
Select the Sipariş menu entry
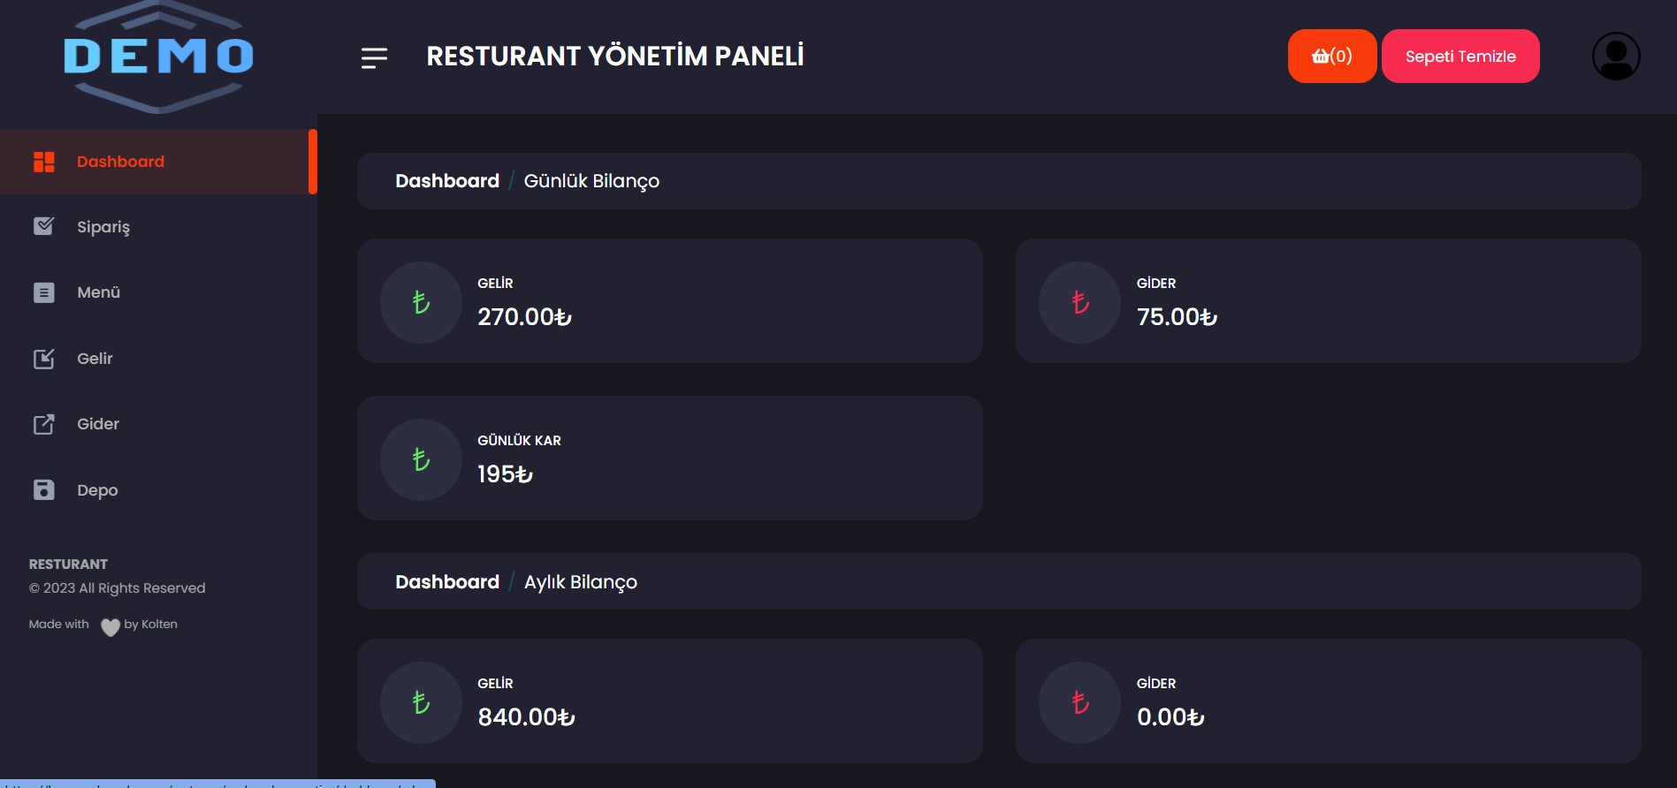[103, 226]
